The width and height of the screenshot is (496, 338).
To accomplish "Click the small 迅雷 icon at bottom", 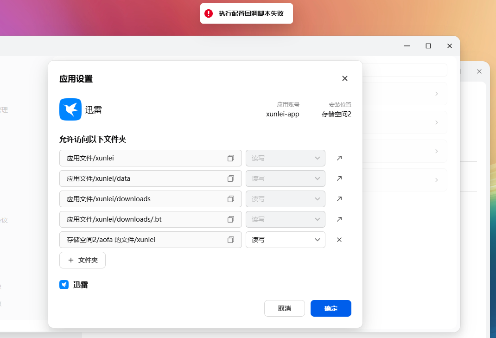I will click(64, 285).
